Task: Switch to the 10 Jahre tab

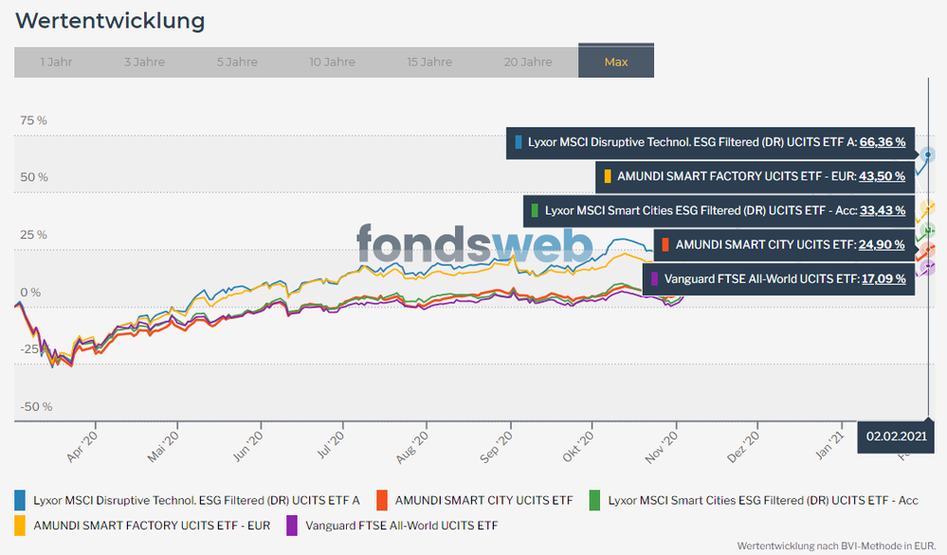Action: pyautogui.click(x=331, y=61)
